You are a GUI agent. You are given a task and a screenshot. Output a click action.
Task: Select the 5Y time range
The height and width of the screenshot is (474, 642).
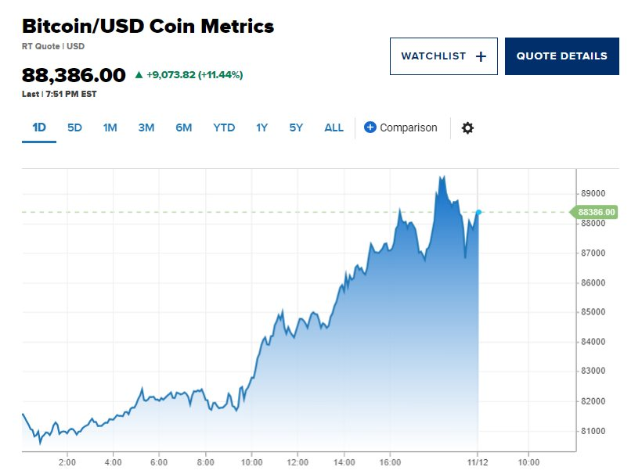(296, 127)
